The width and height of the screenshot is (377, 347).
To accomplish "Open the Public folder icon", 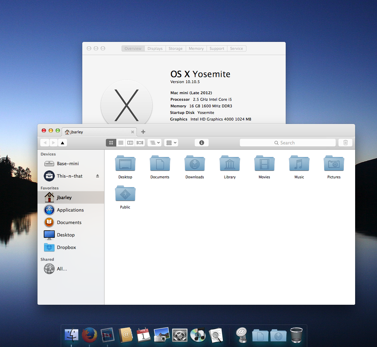I will (x=125, y=193).
